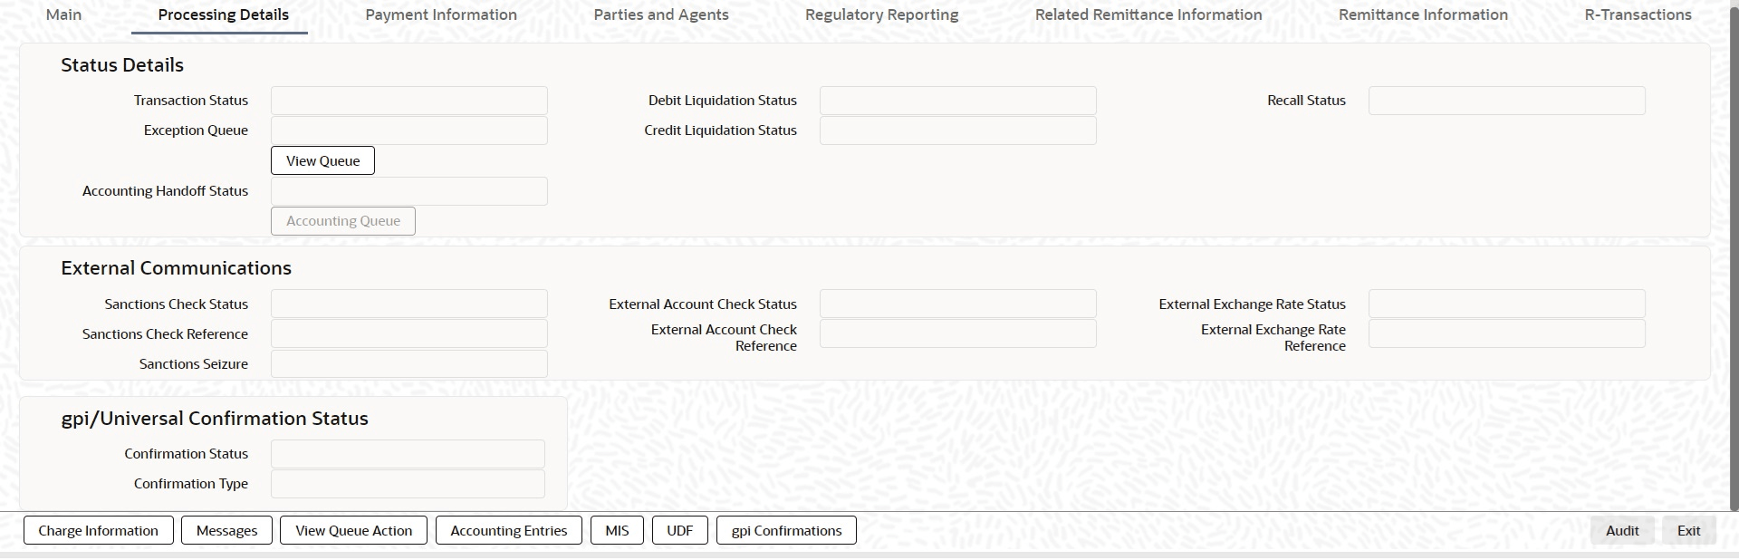Open Charge Information
This screenshot has width=1739, height=560.
pos(98,530)
